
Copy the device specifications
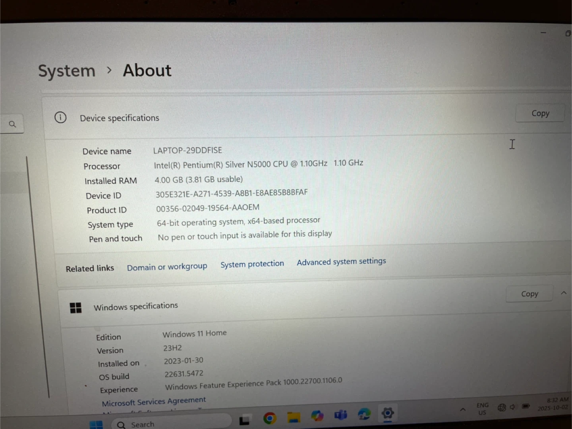coord(540,114)
